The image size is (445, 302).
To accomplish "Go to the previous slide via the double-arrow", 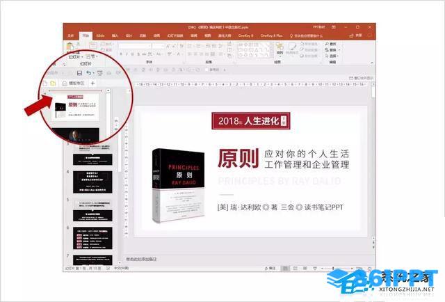I will pos(373,243).
